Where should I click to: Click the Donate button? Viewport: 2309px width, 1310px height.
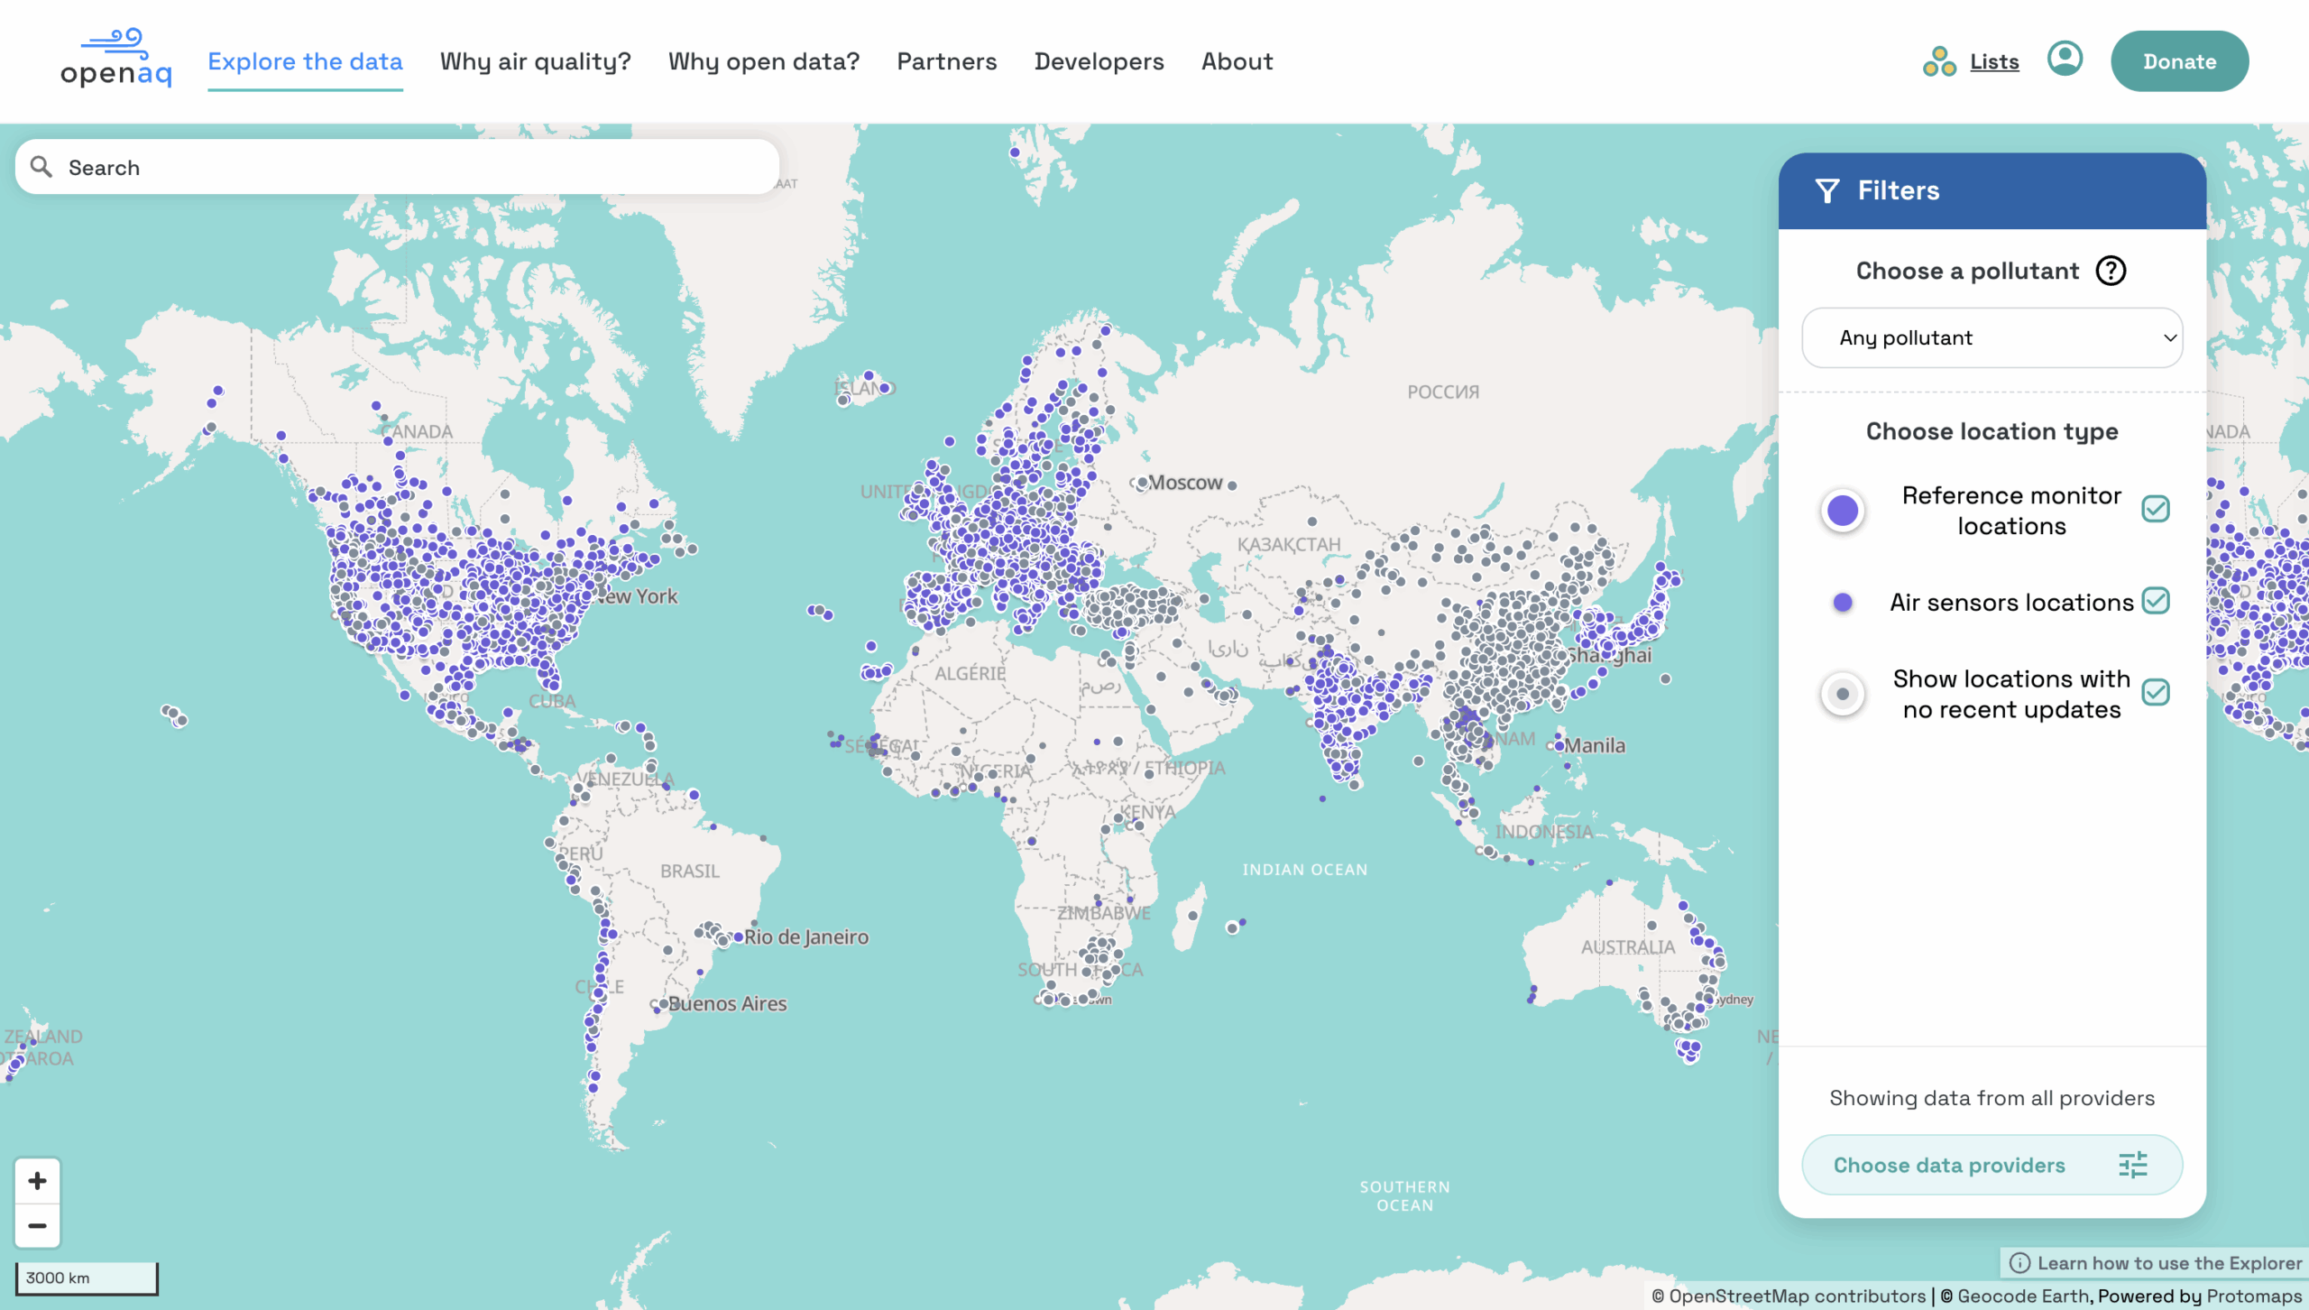click(2179, 61)
